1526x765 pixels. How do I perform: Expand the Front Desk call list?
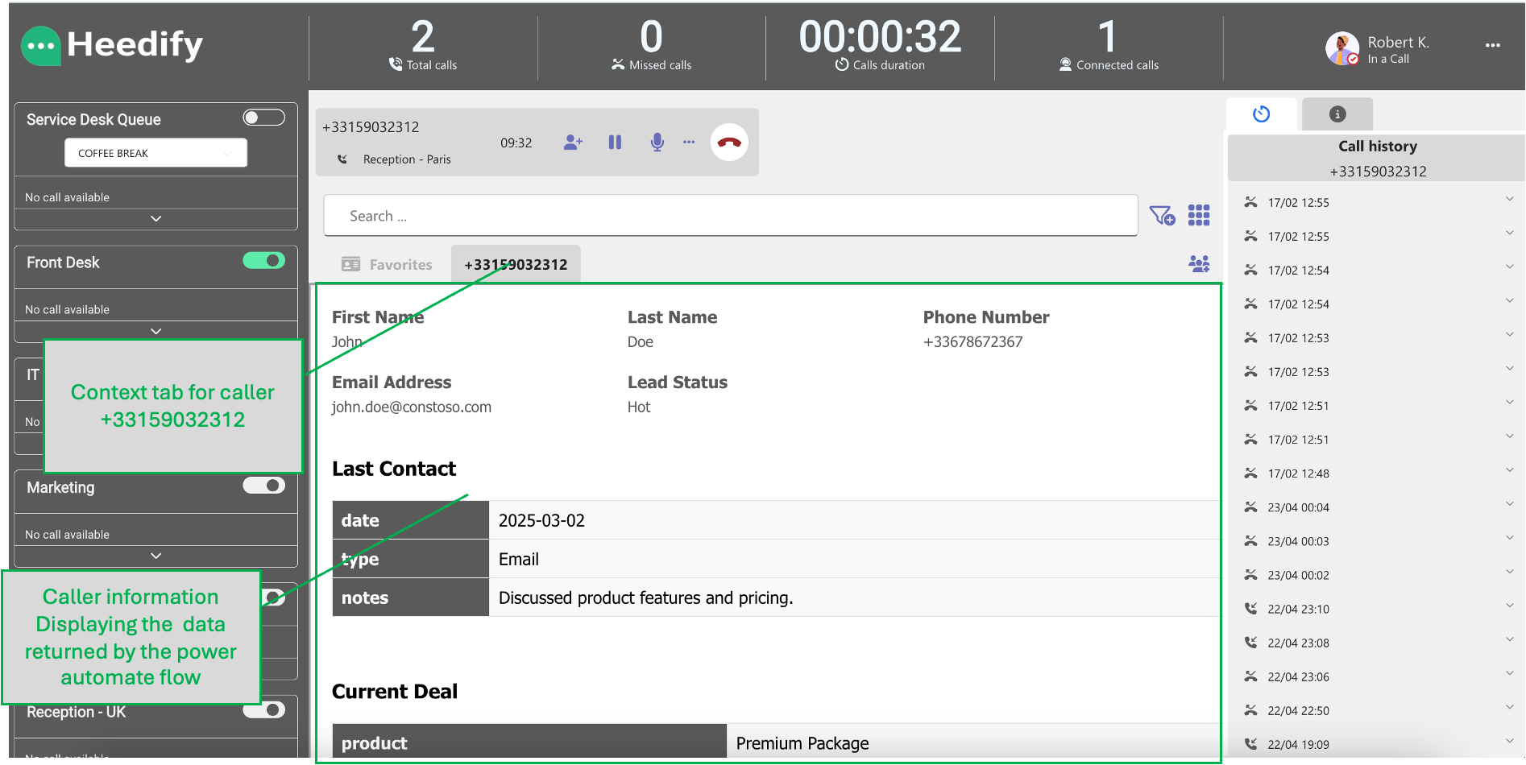coord(156,331)
